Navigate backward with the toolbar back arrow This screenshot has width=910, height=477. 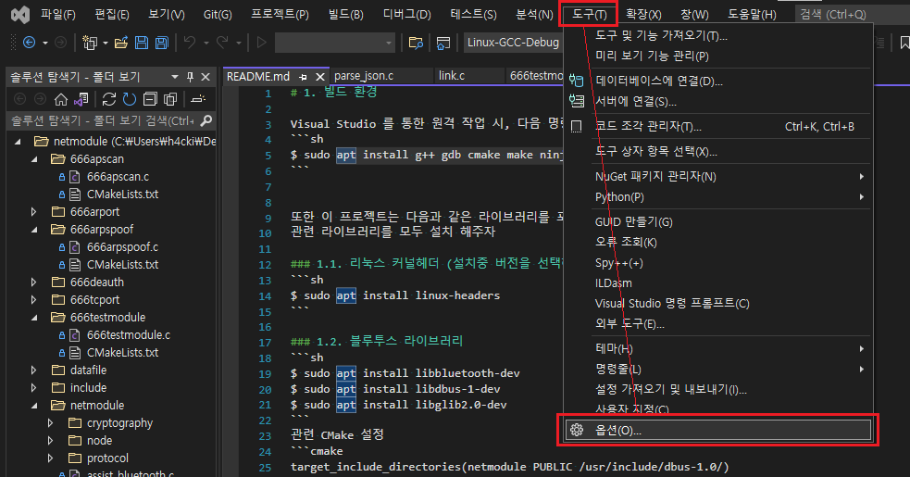(29, 43)
